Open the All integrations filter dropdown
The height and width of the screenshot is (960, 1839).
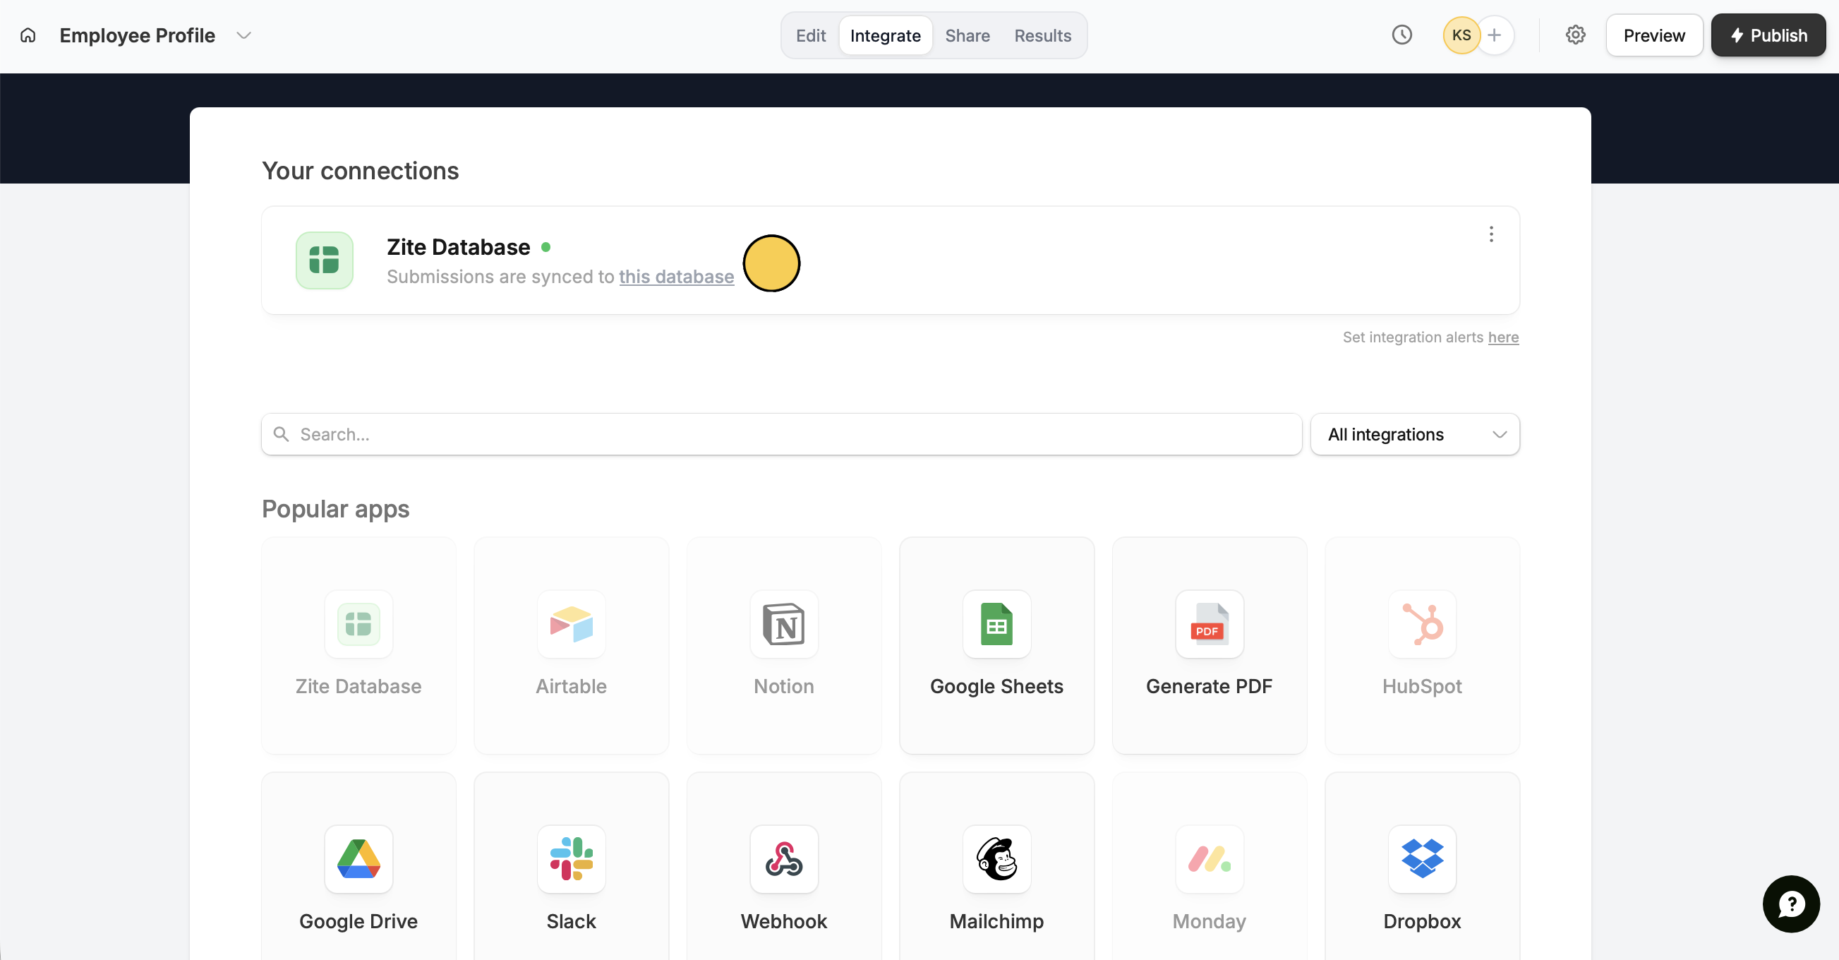[x=1414, y=434]
